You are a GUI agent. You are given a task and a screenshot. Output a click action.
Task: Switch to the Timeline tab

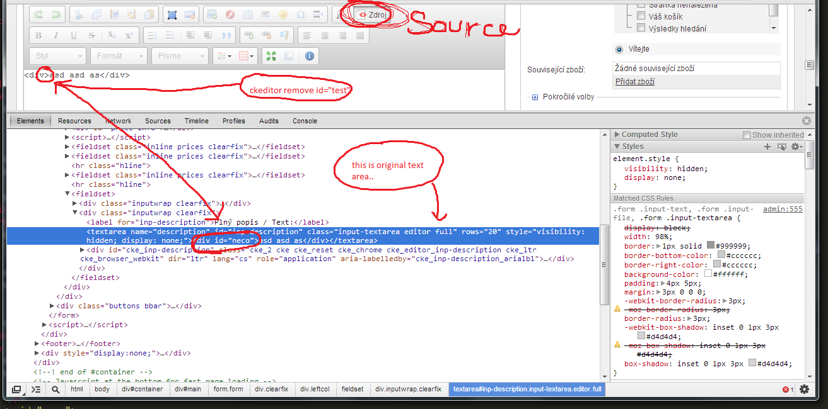pos(197,121)
